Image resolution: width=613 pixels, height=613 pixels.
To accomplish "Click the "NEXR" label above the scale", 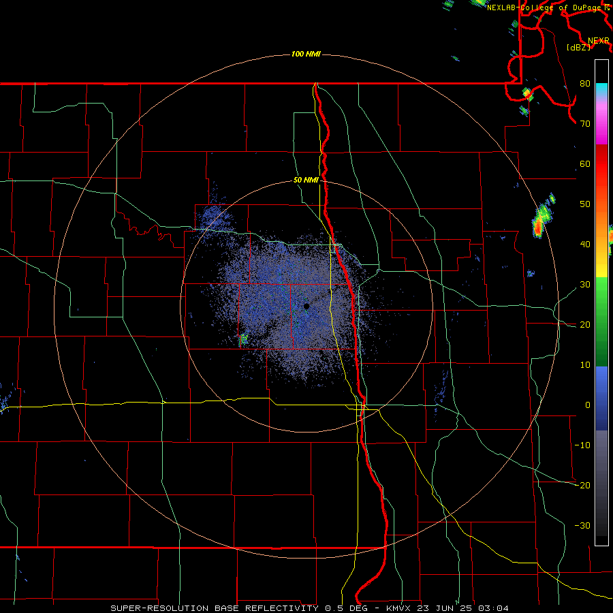I will coord(599,41).
